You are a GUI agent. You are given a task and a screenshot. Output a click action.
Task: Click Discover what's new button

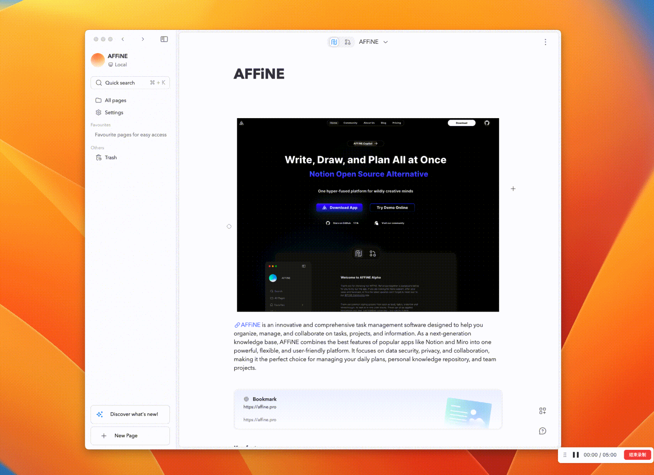click(x=130, y=414)
